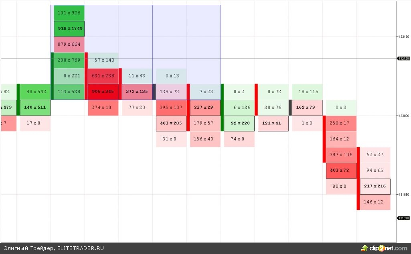Click the 131810 price label on axis

(x=403, y=218)
